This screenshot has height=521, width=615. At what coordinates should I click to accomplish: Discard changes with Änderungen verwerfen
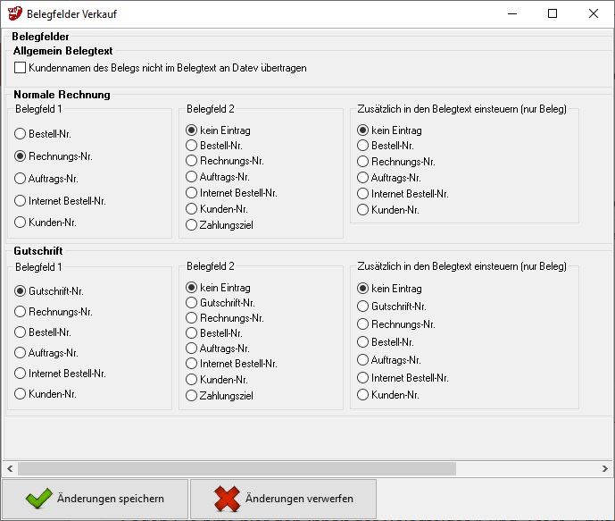click(x=283, y=500)
